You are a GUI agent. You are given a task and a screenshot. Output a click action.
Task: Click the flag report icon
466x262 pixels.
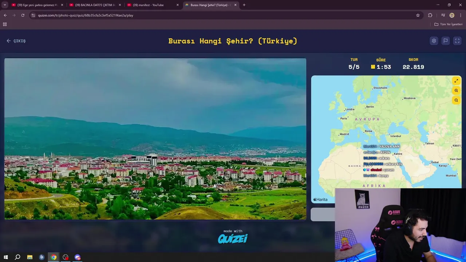445,41
